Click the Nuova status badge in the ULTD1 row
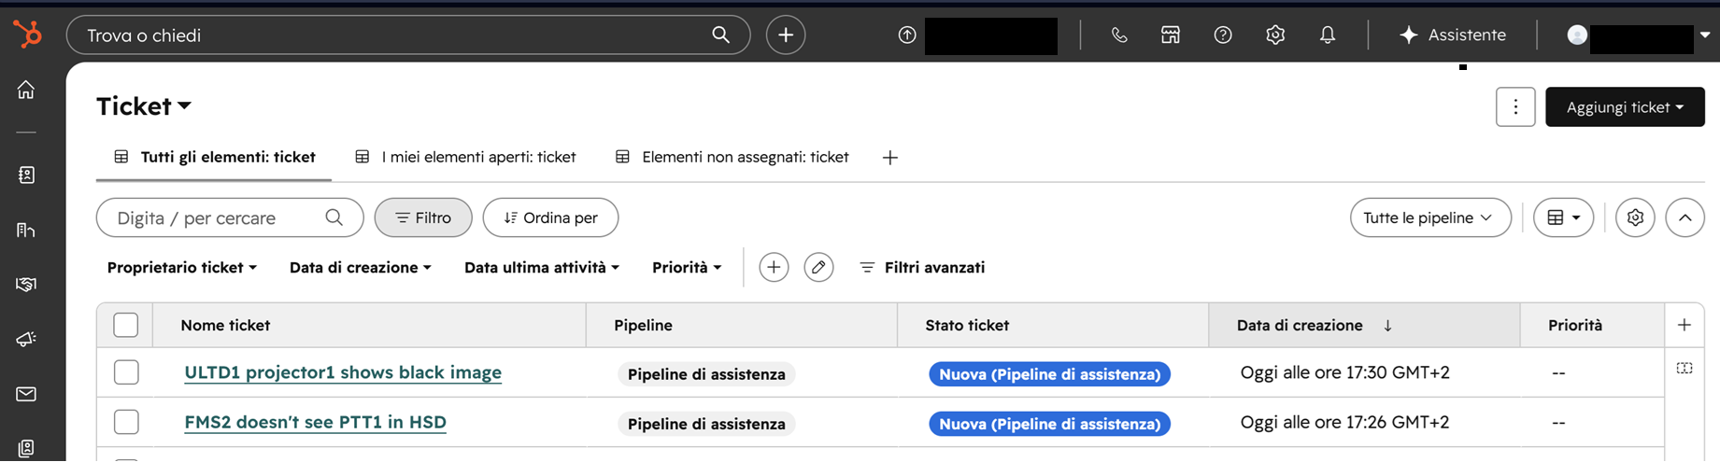Viewport: 1720px width, 462px height. point(1050,374)
